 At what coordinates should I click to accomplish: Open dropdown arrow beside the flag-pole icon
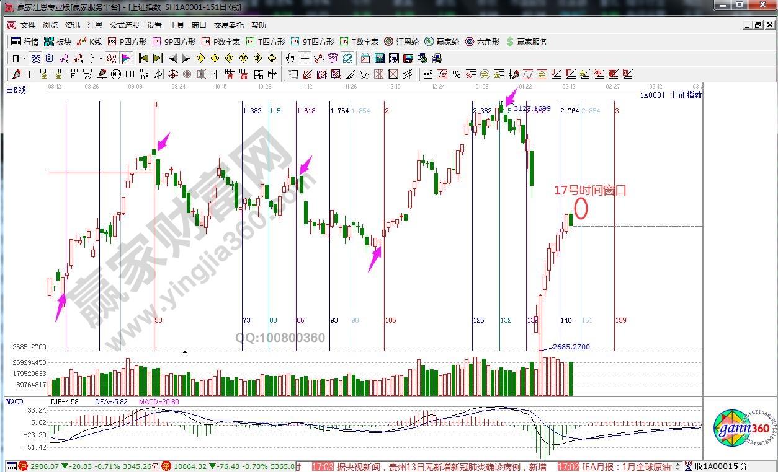click(101, 59)
